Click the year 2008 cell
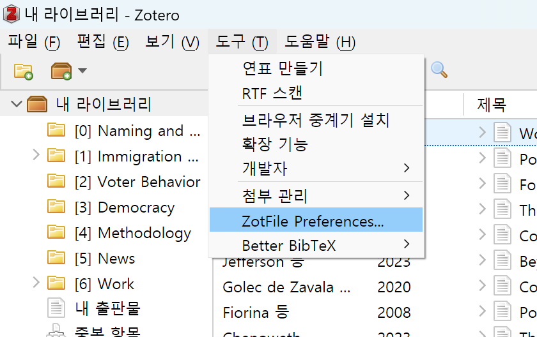 (x=394, y=312)
